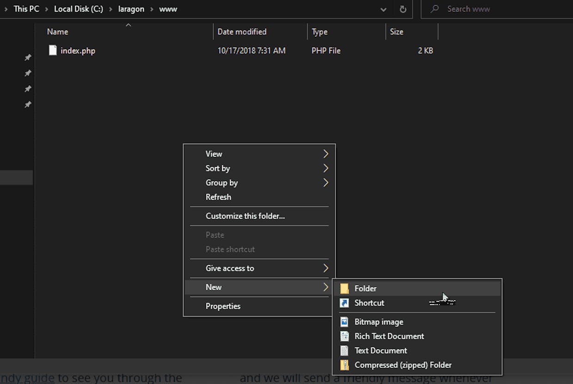Click the refresh button beside address bar
573x384 pixels.
tap(402, 9)
